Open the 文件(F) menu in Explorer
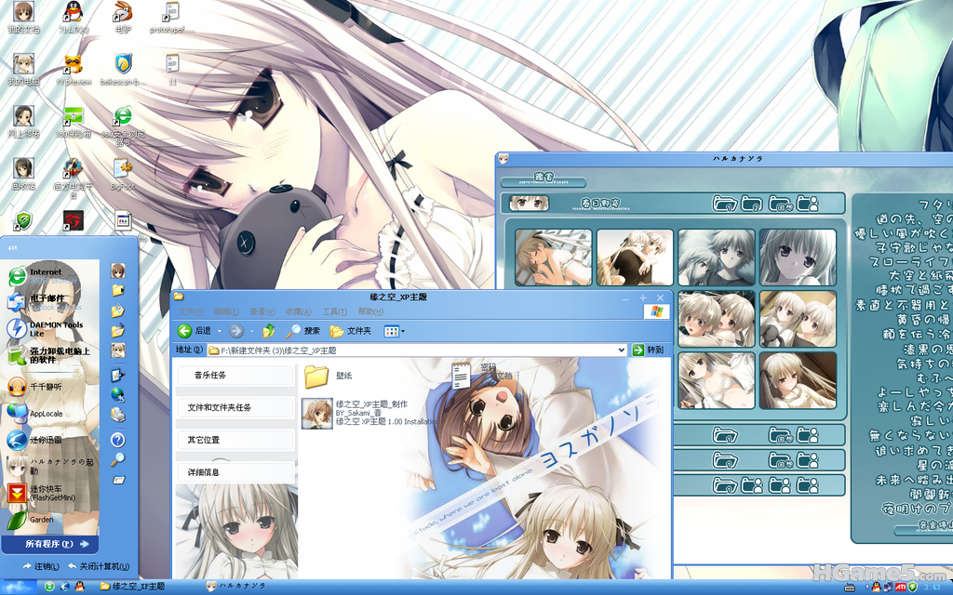Screen dimensions: 953x595 coord(191,311)
